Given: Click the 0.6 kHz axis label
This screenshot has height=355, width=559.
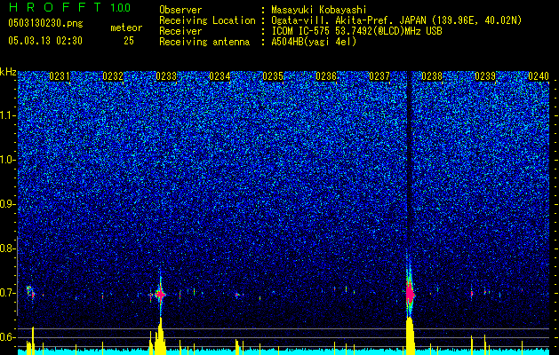Looking at the screenshot, I should 8,337.
